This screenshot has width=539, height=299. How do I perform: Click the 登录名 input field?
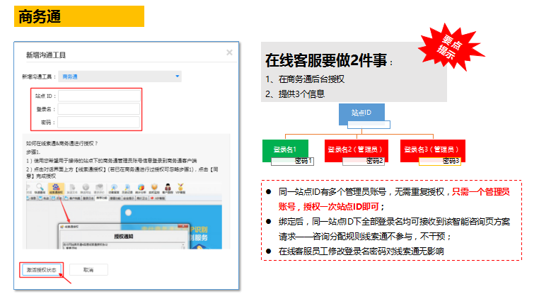point(99,109)
